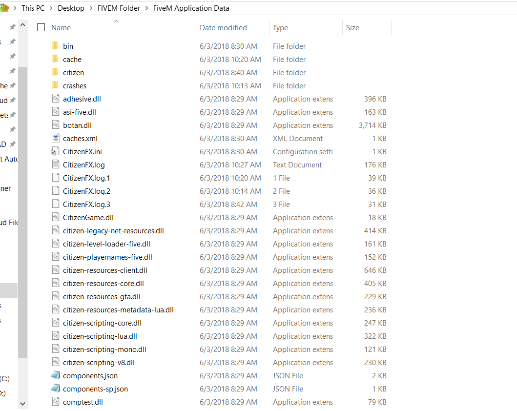Navigate to FIVEM Folder breadcrumb

coord(119,8)
